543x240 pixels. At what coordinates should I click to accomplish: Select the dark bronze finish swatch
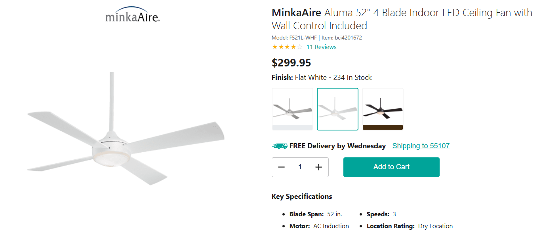click(382, 109)
